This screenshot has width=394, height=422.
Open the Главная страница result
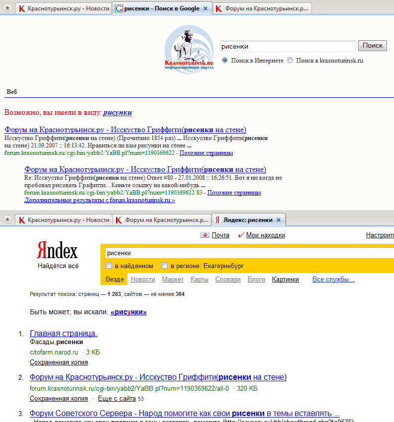[x=63, y=334]
